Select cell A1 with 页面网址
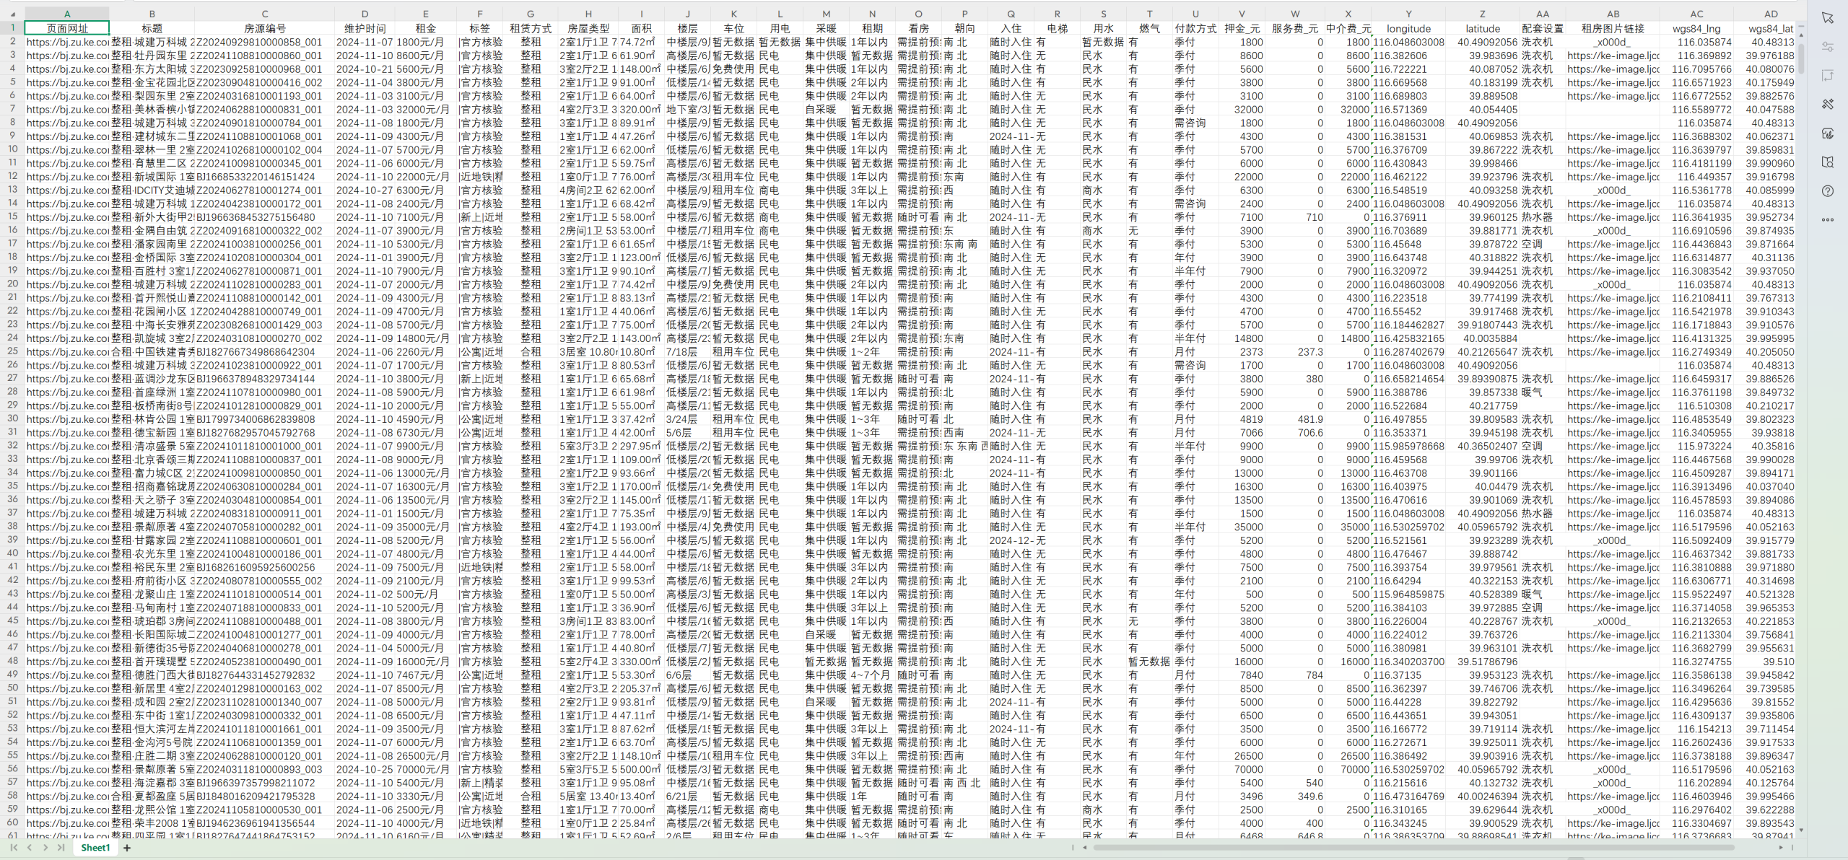Image resolution: width=1848 pixels, height=860 pixels. pyautogui.click(x=67, y=28)
